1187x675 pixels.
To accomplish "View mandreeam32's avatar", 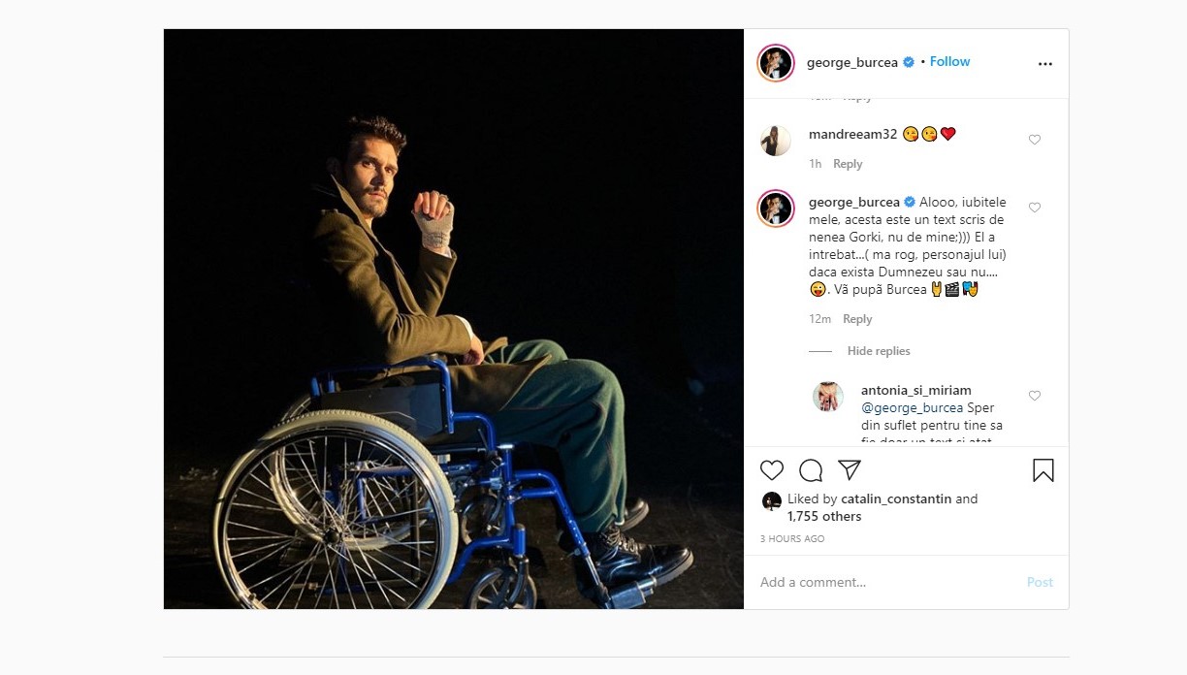I will pyautogui.click(x=776, y=141).
